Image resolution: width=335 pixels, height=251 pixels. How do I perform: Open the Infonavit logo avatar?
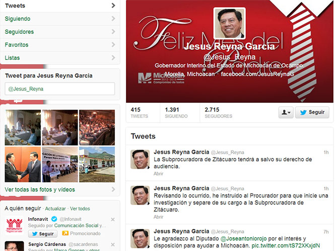(14, 226)
